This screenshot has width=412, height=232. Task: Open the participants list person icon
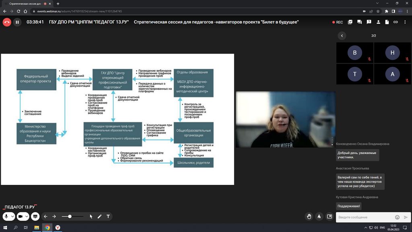click(x=378, y=22)
